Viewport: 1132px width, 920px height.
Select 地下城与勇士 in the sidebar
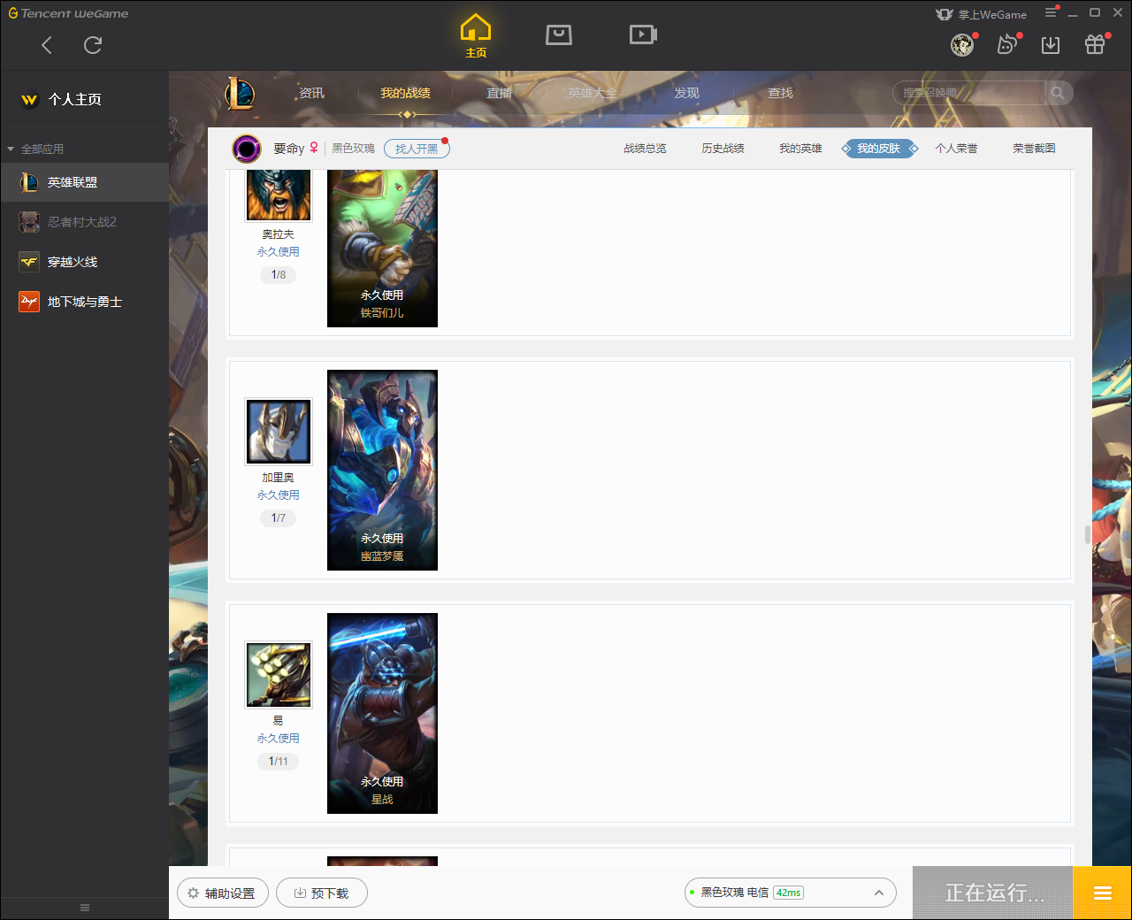pos(84,302)
